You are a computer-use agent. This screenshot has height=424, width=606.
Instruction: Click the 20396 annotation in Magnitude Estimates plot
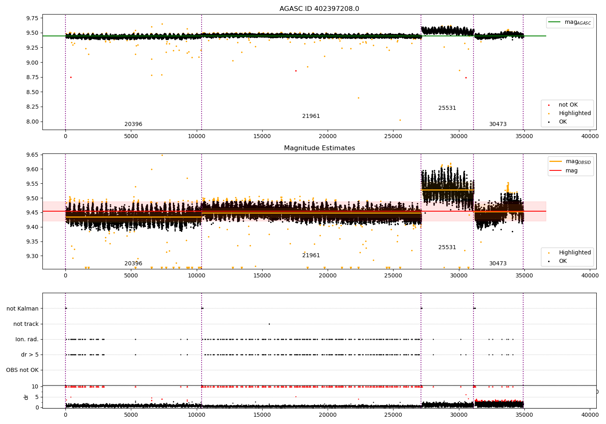[x=133, y=264]
